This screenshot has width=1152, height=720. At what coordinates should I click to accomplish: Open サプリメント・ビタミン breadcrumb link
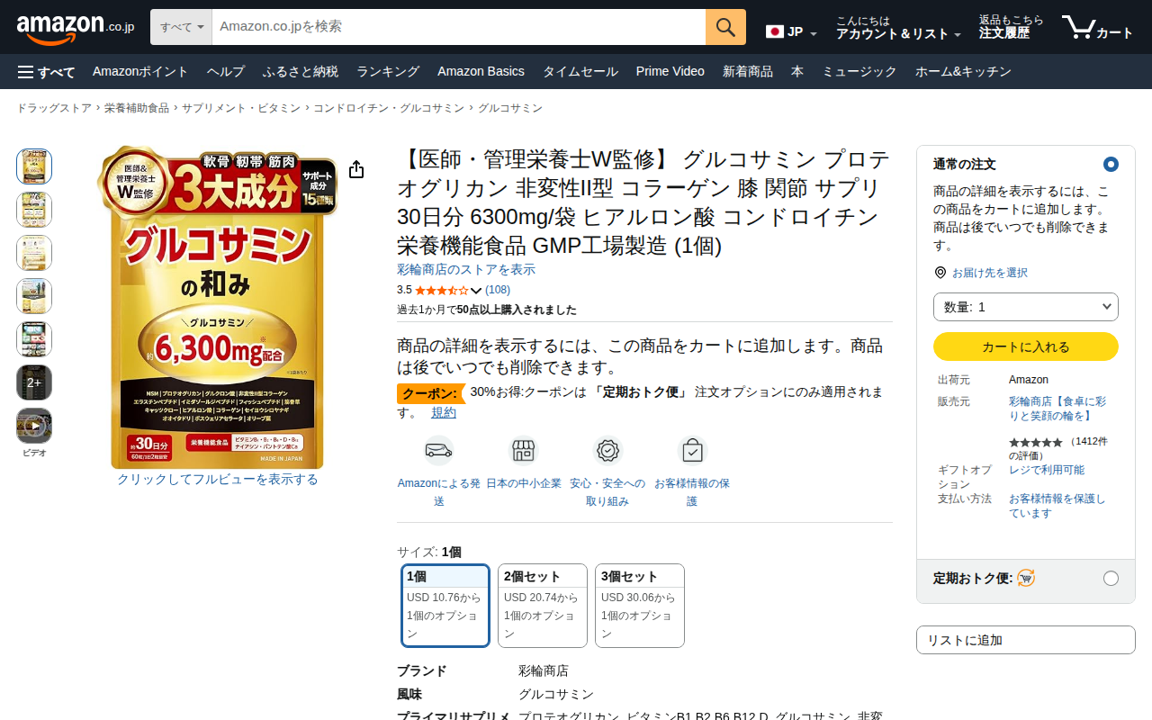tap(241, 108)
